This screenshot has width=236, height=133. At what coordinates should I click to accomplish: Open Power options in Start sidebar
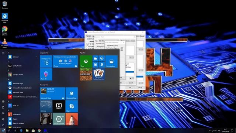(x=3, y=125)
